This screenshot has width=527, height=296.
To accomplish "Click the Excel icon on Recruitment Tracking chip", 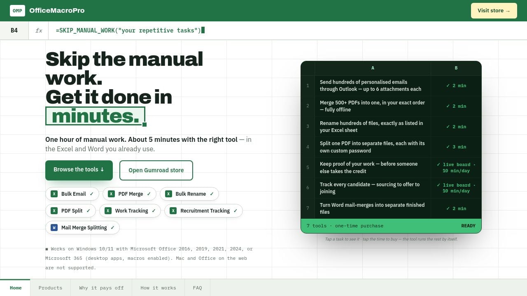I will pos(173,211).
